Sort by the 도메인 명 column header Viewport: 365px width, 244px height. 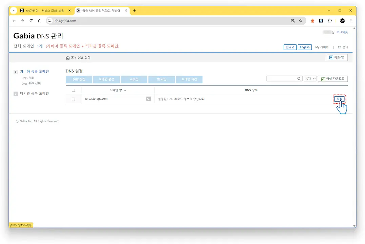point(118,90)
